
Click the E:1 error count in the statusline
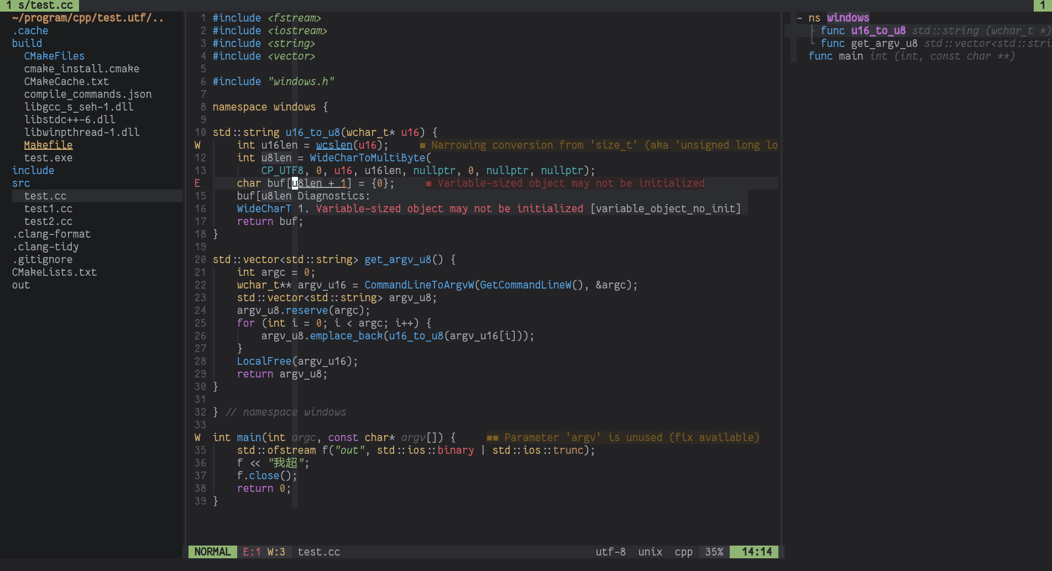251,552
